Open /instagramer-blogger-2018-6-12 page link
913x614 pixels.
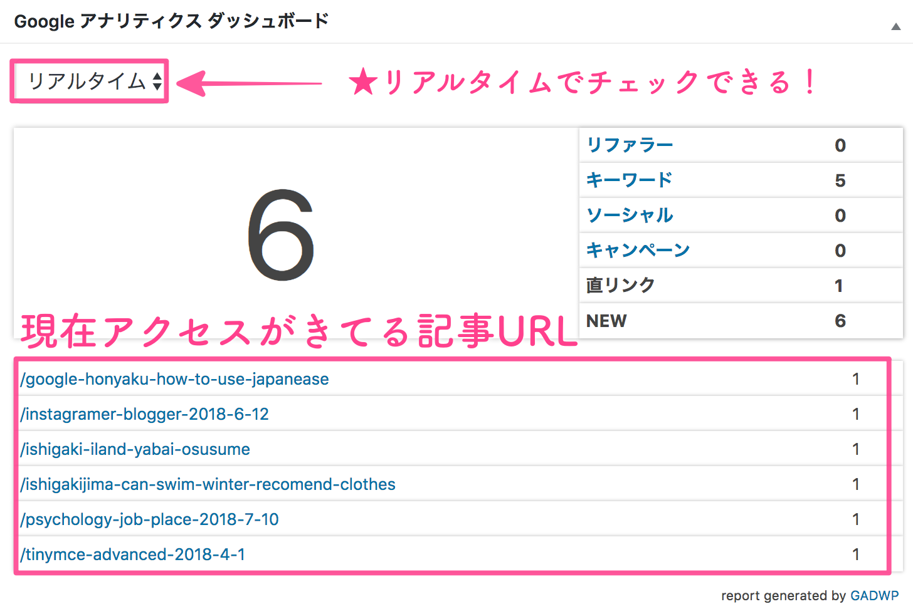145,414
